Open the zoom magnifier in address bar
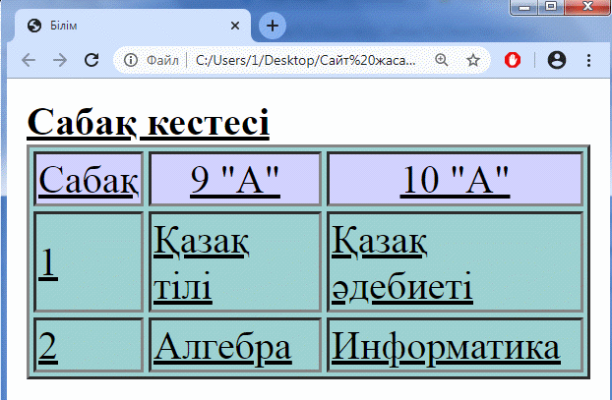The width and height of the screenshot is (612, 400). coord(442,60)
